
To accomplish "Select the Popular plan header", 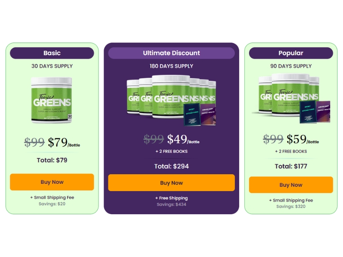I will tap(291, 53).
